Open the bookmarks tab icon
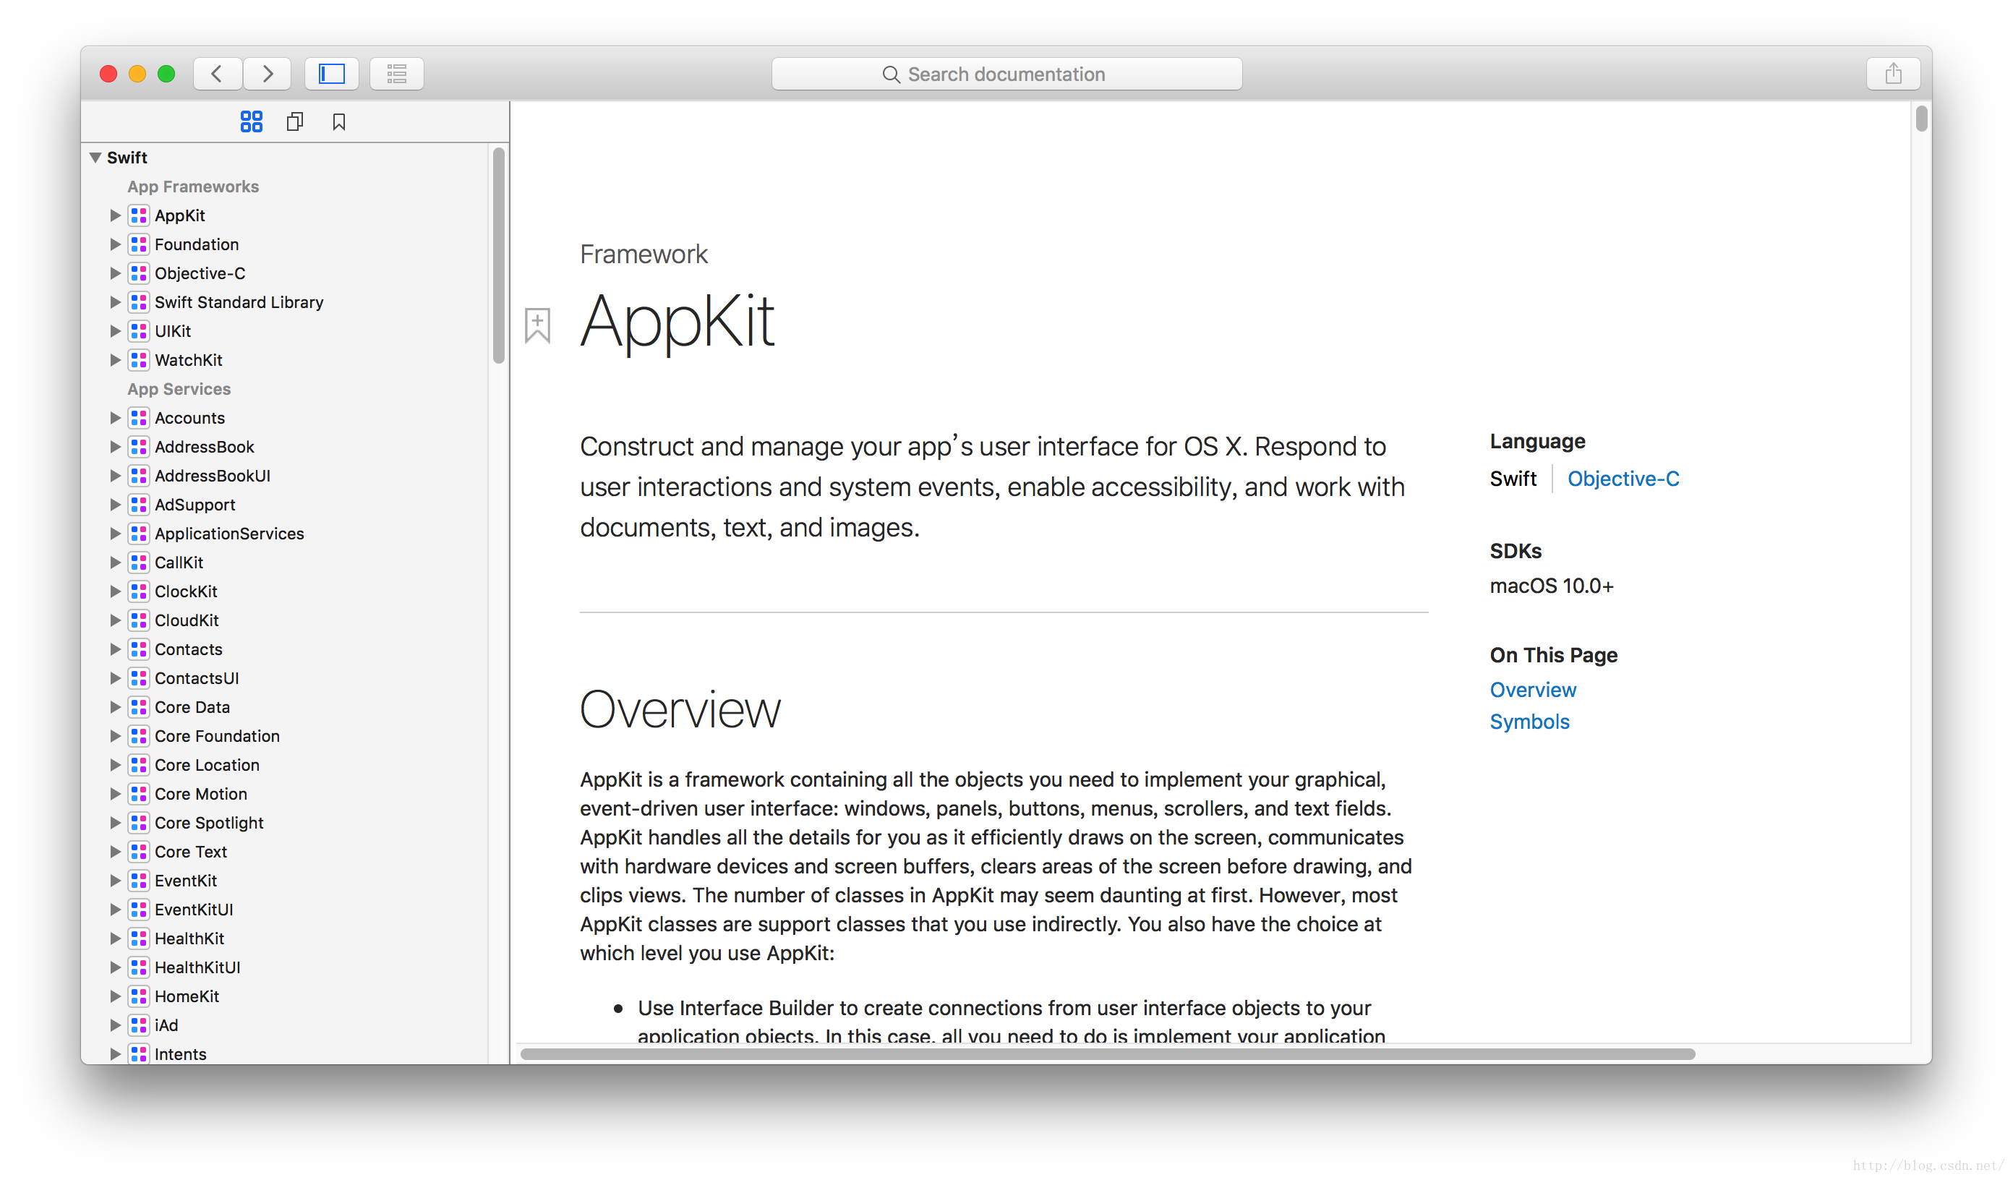Screen dimensions: 2013x1180 click(338, 121)
